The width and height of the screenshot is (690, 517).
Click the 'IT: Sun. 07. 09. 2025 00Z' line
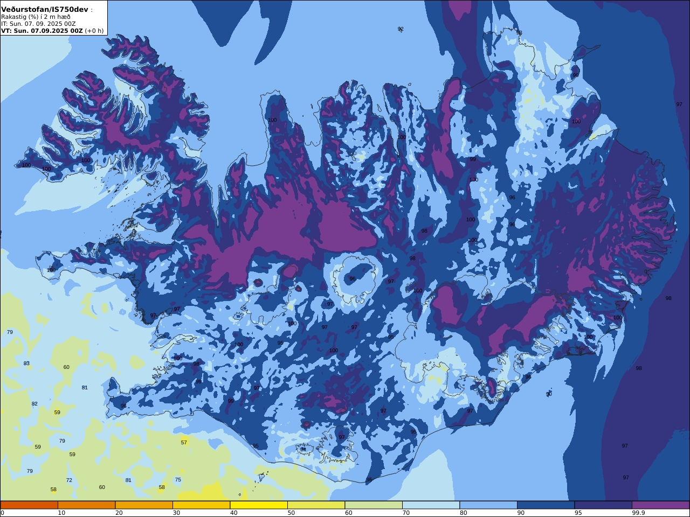click(x=38, y=24)
